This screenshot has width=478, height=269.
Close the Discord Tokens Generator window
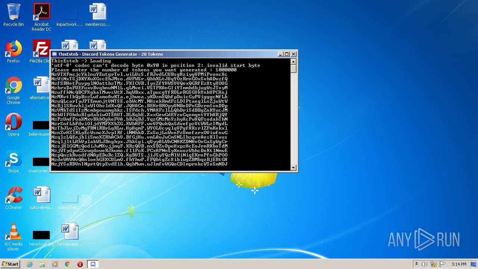click(294, 54)
